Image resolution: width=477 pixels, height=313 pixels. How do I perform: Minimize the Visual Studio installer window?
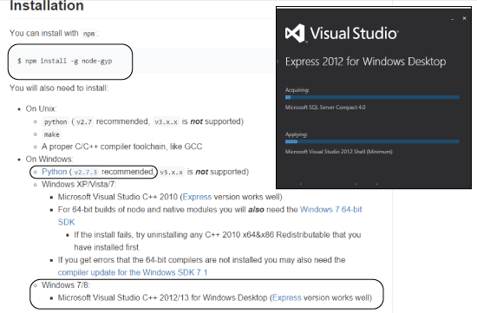453,19
